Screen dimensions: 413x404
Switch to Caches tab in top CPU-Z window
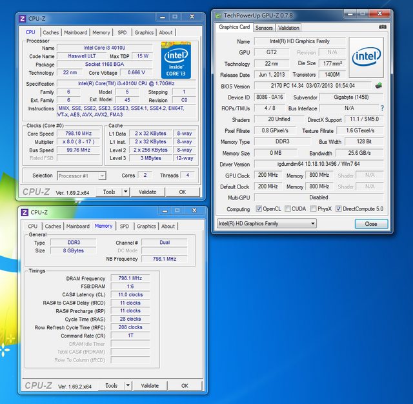pos(50,32)
